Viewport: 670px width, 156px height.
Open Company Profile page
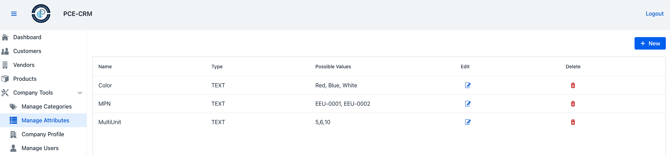(x=43, y=134)
